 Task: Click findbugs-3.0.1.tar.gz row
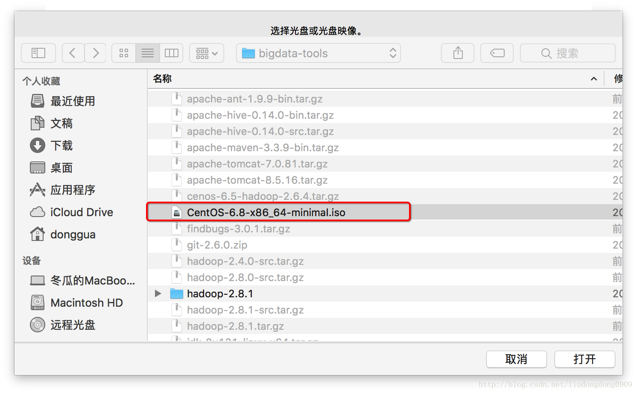point(385,229)
